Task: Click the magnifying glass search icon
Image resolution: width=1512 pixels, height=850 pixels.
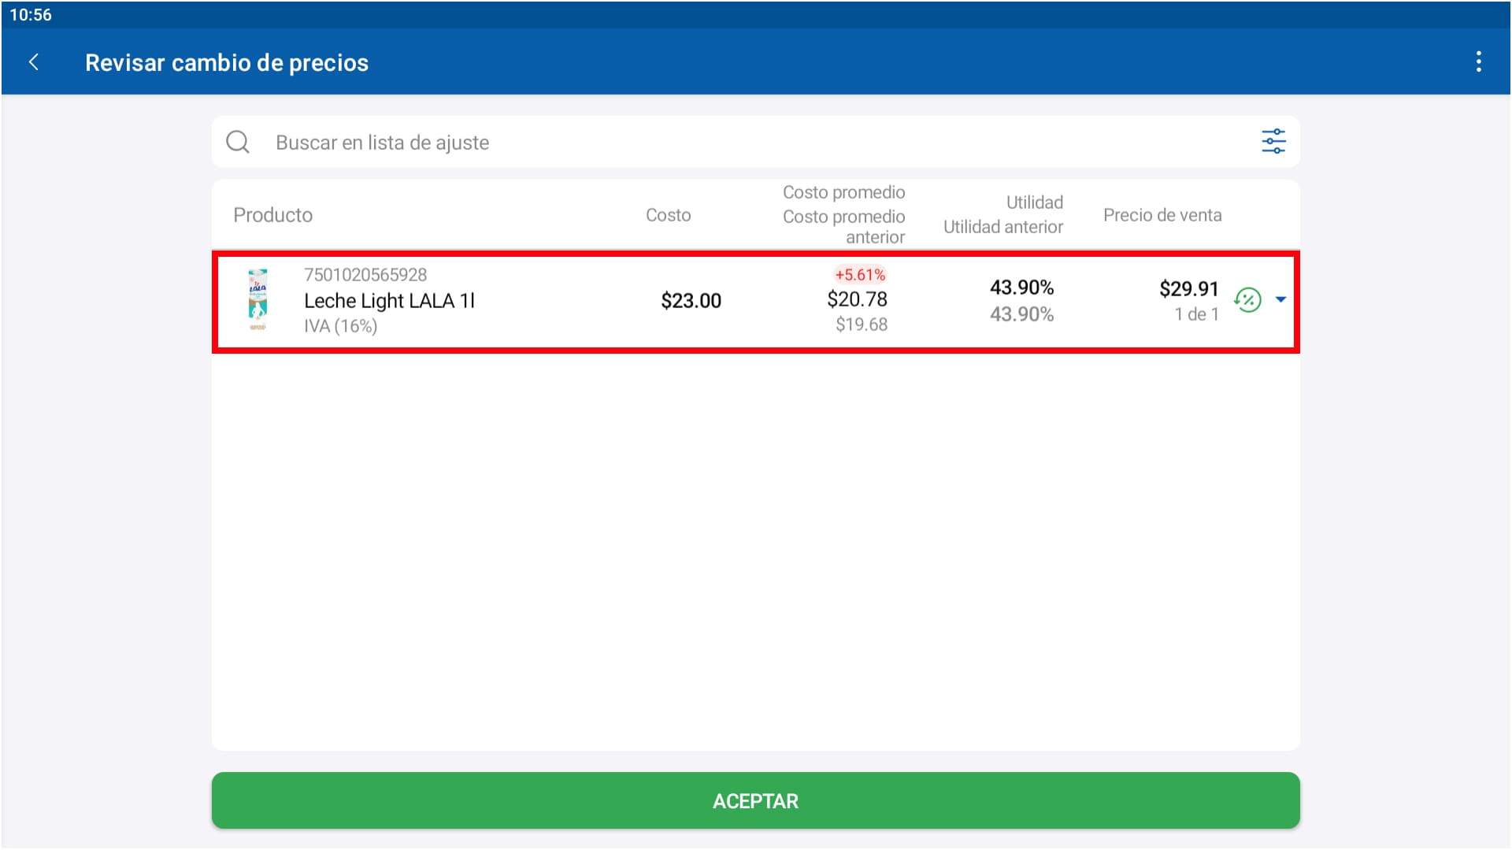Action: 237,143
